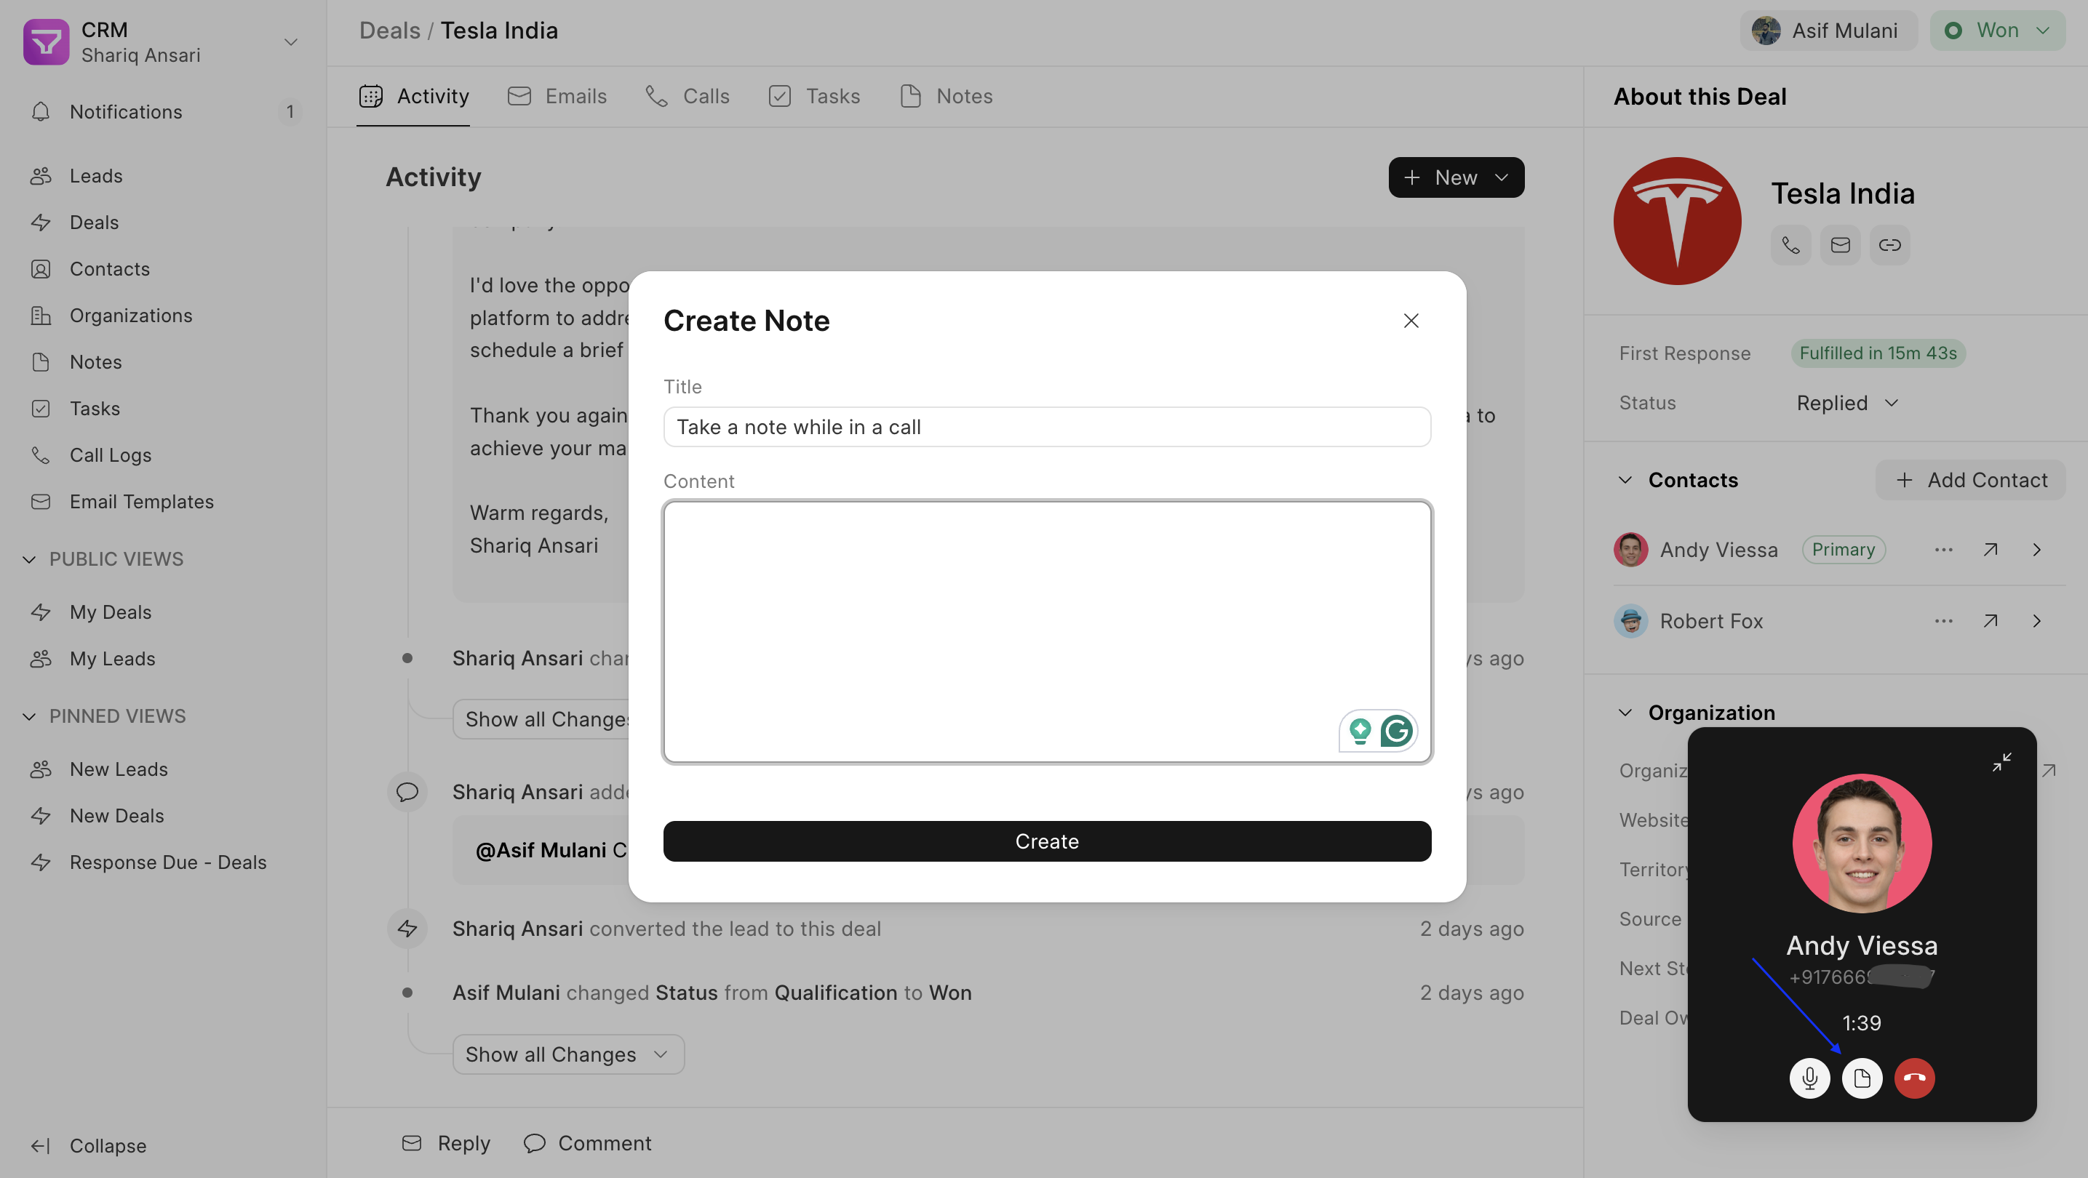The image size is (2088, 1178).
Task: Click Reply at the bottom
Action: pyautogui.click(x=446, y=1143)
